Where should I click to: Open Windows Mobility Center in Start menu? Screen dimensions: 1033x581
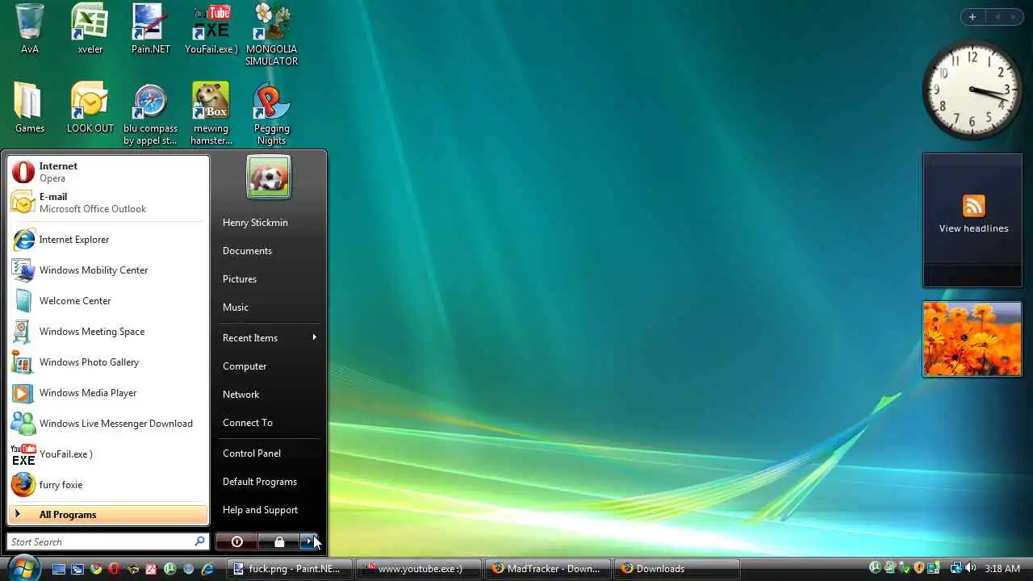point(108,270)
